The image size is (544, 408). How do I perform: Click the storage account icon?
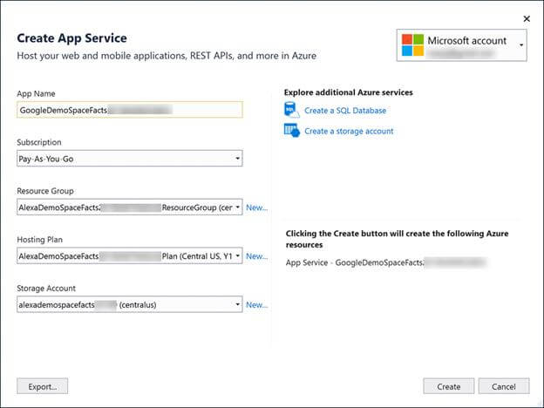click(292, 131)
